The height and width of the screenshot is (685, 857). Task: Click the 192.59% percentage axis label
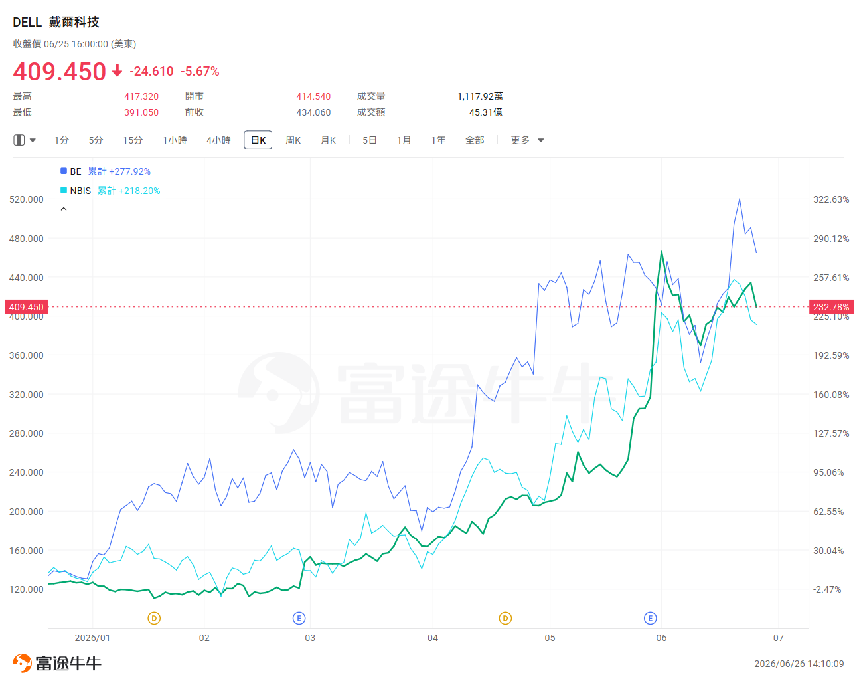(x=831, y=355)
